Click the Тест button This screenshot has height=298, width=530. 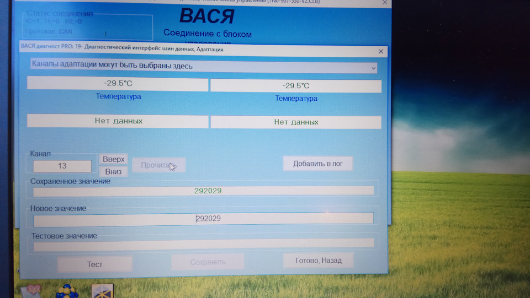94,264
